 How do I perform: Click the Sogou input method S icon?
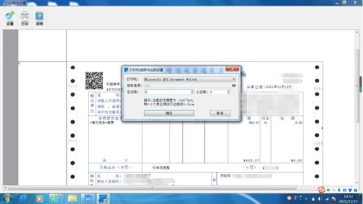coord(322,190)
